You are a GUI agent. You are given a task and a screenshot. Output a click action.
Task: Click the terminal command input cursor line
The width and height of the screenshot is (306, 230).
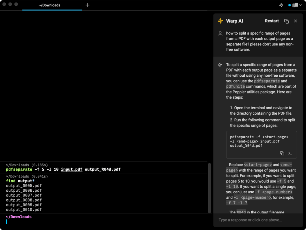tap(103, 222)
